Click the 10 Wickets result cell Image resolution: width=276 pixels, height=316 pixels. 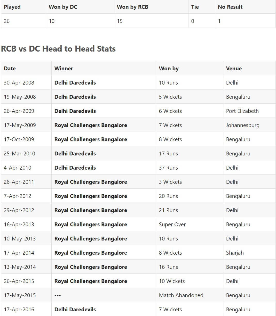pos(172,281)
